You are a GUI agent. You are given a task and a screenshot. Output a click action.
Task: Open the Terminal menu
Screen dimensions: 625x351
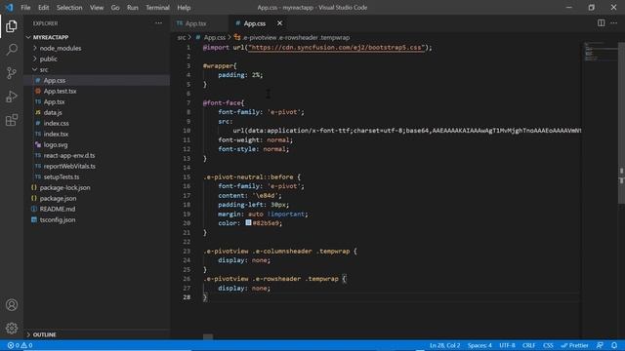(157, 8)
